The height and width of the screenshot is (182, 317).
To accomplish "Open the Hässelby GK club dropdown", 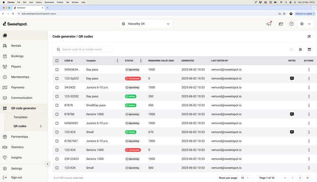I will click(146, 24).
